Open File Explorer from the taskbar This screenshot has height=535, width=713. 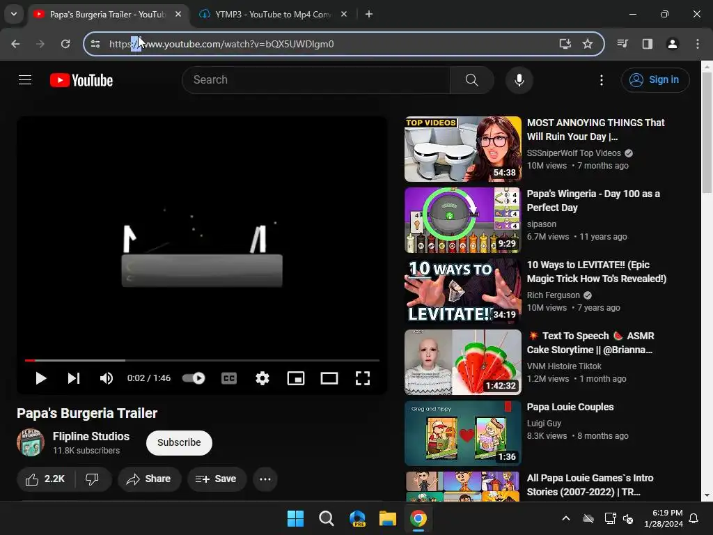388,518
